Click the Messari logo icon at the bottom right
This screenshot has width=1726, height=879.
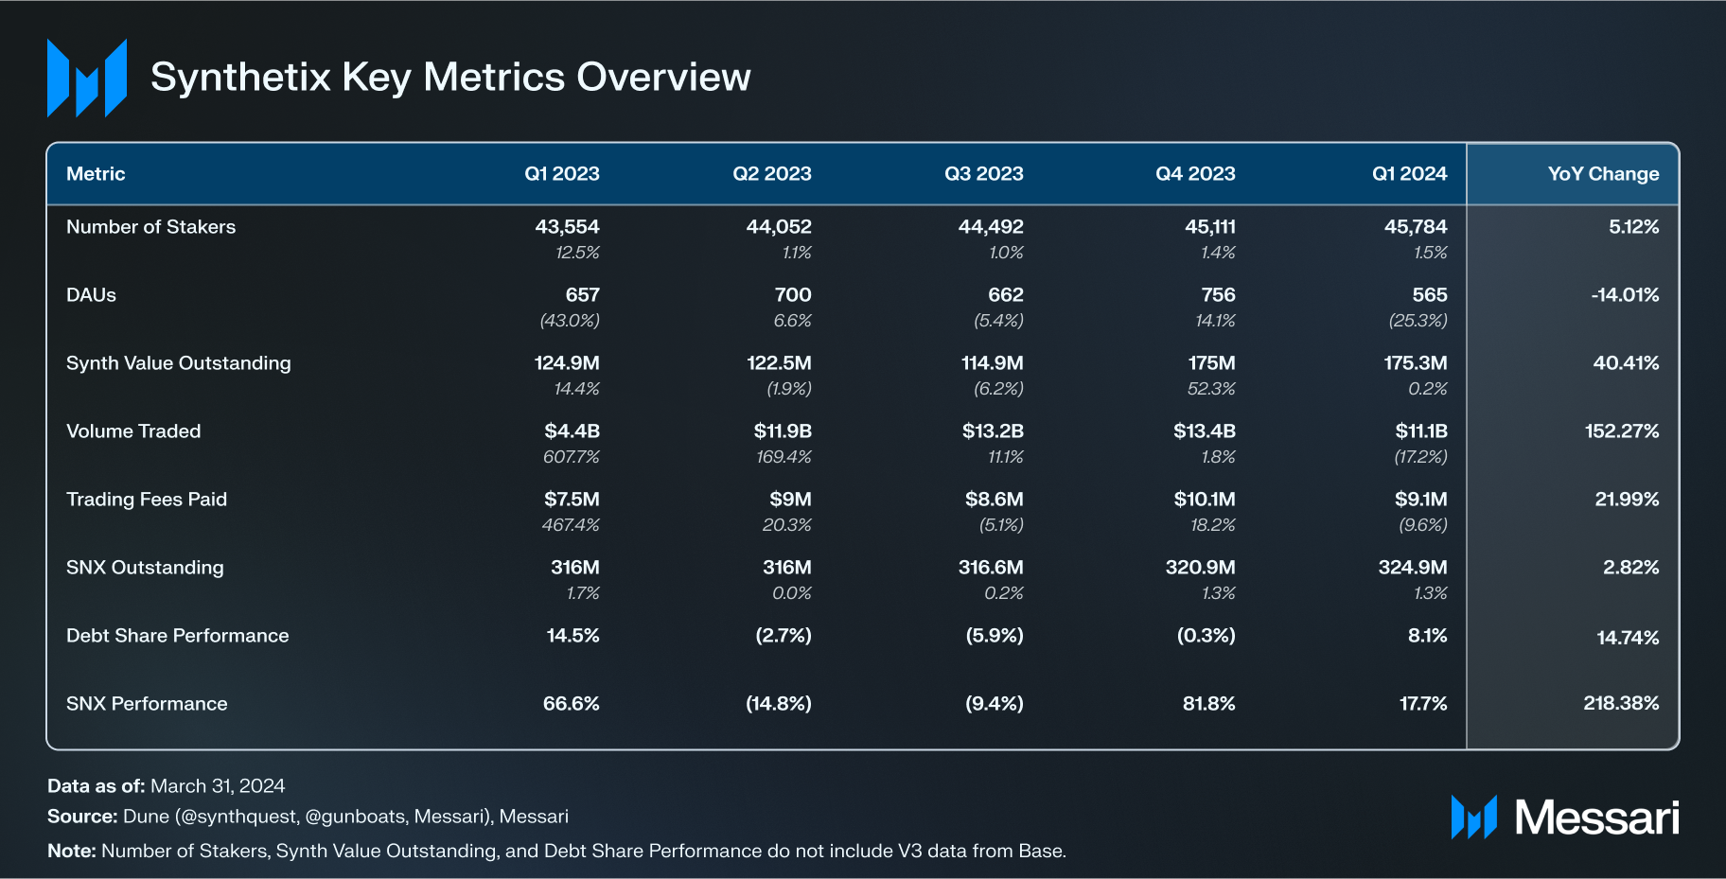[x=1474, y=817]
